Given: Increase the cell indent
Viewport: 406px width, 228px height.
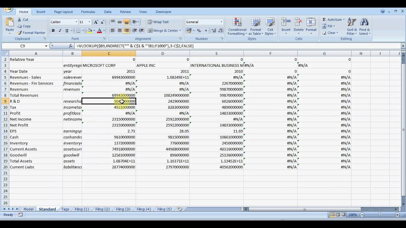Looking at the screenshot, I should (x=141, y=31).
